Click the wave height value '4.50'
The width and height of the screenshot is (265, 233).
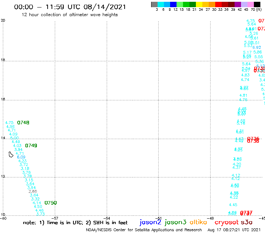coord(38,206)
